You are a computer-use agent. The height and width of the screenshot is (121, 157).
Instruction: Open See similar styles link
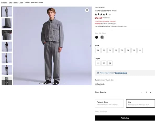(121, 73)
